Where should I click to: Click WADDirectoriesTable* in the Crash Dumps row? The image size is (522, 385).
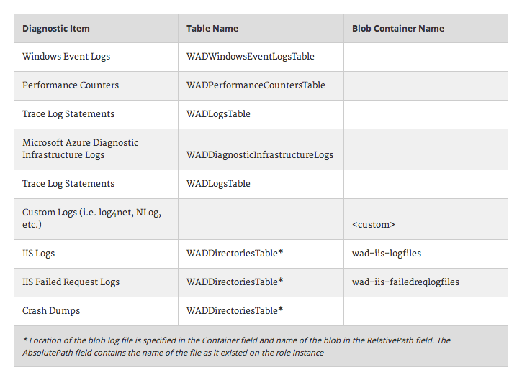(235, 311)
